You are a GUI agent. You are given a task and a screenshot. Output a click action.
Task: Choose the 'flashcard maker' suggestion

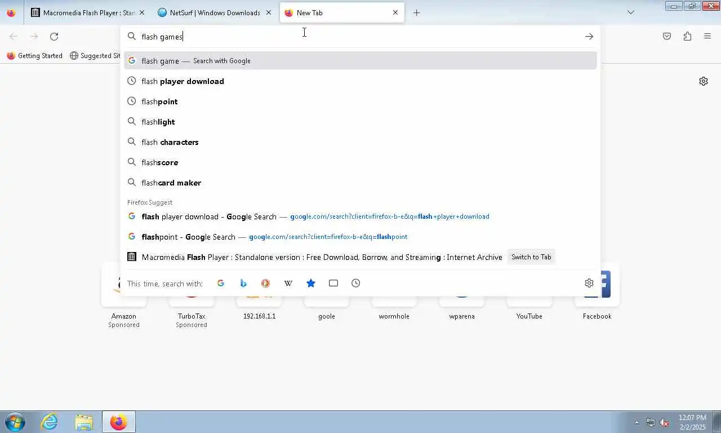point(360,183)
